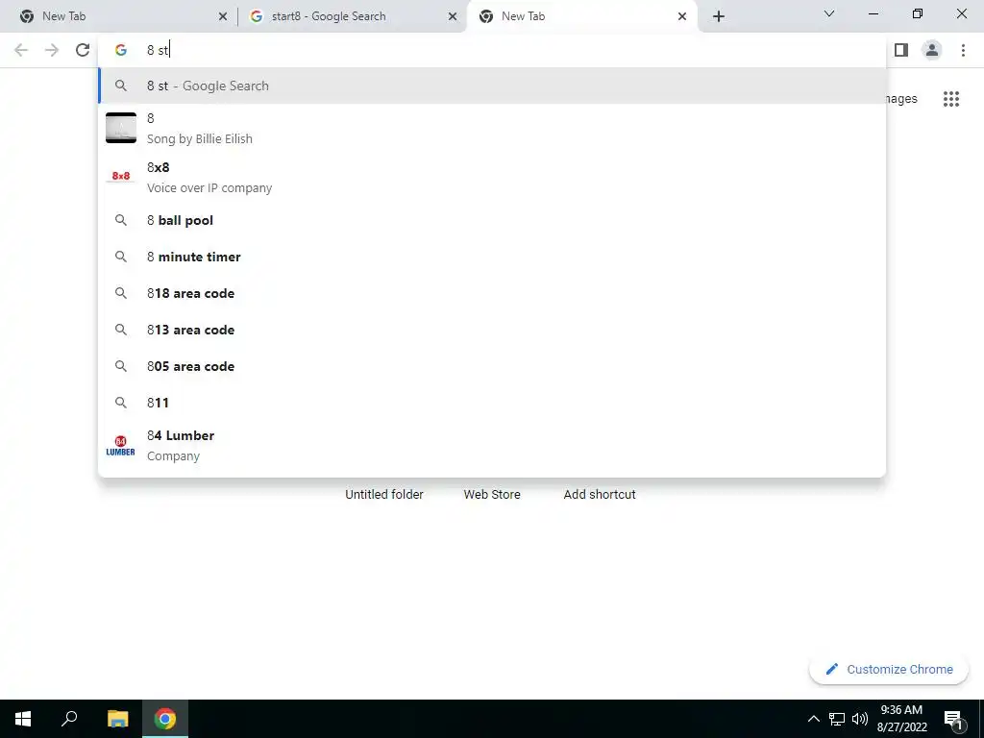Click Add shortcut

tap(600, 495)
